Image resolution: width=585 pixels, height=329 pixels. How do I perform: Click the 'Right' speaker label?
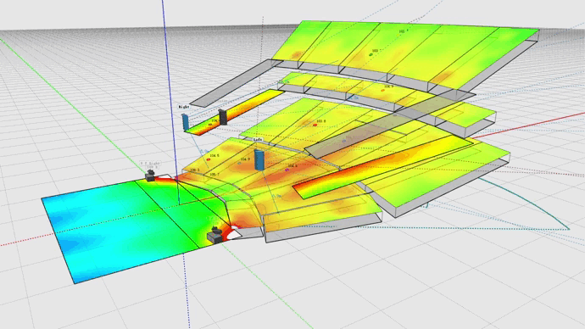point(184,107)
